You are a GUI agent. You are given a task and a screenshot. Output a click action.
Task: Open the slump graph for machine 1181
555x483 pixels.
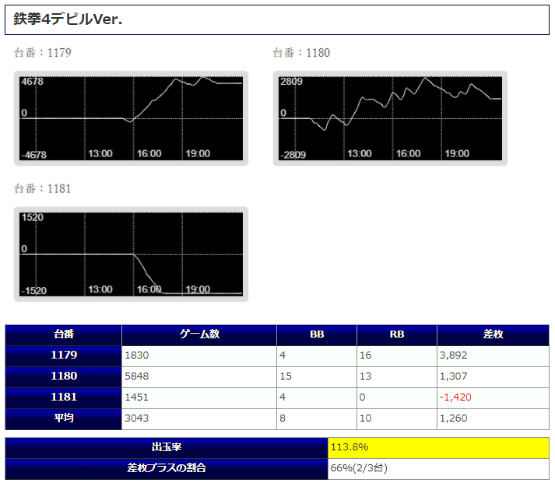pos(131,254)
